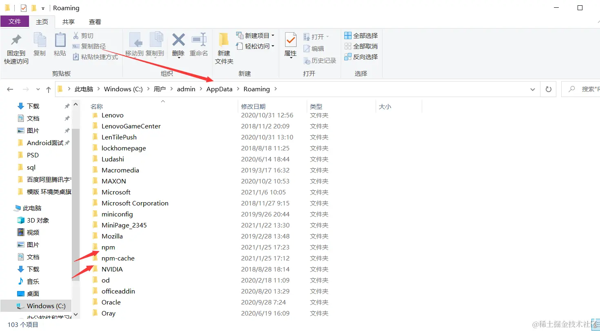Select the Macromedia folder
The width and height of the screenshot is (600, 331).
(120, 170)
